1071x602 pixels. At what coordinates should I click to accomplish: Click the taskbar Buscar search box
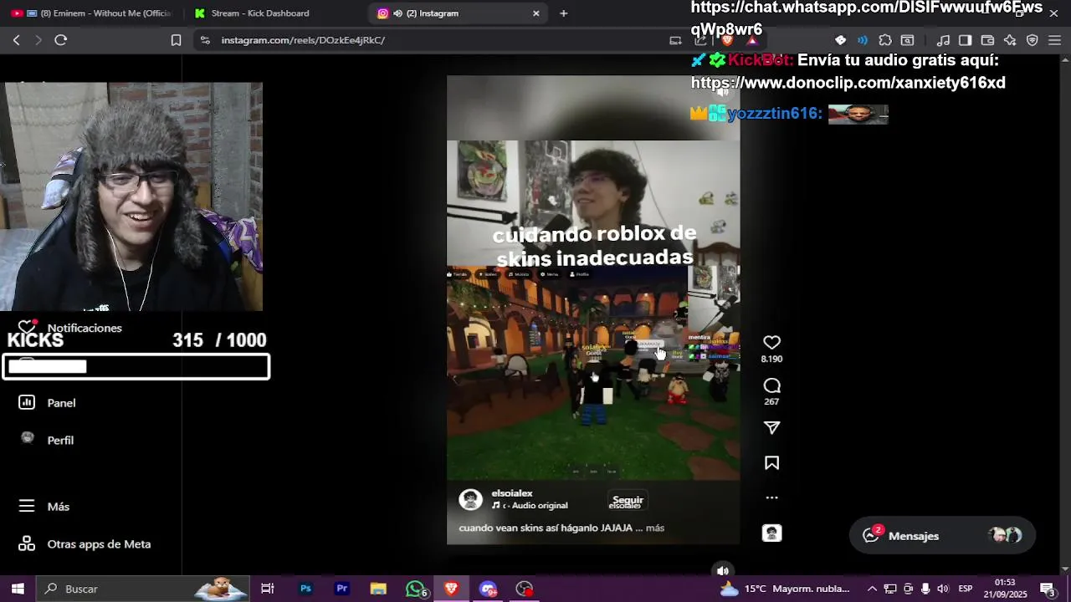click(x=144, y=589)
